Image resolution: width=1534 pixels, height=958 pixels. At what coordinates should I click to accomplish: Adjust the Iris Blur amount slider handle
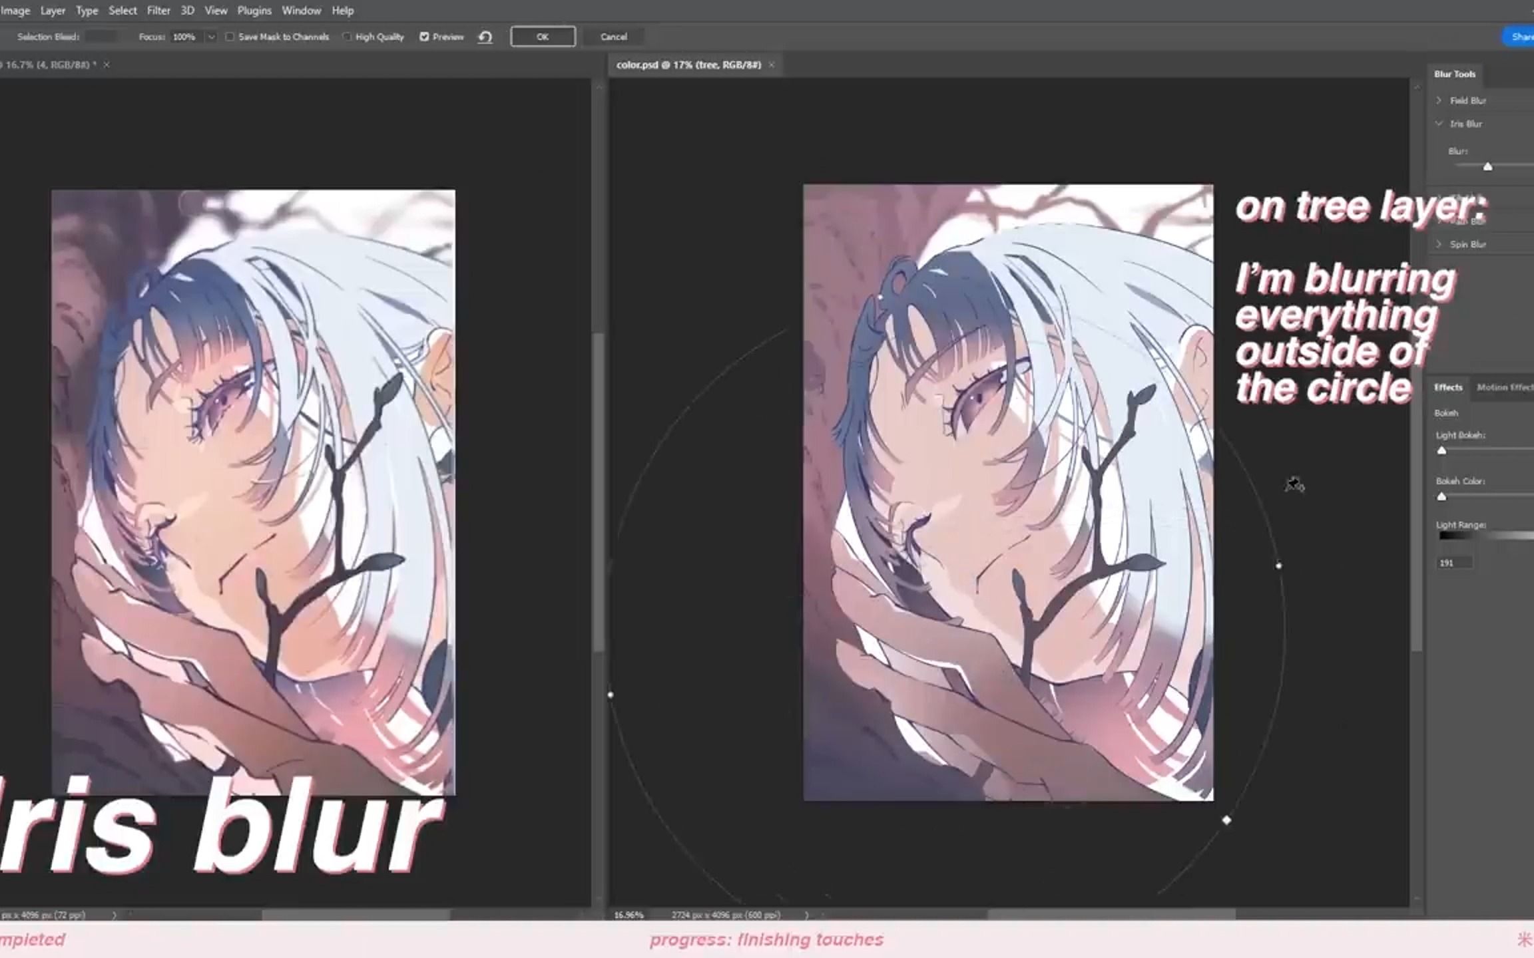click(1487, 166)
